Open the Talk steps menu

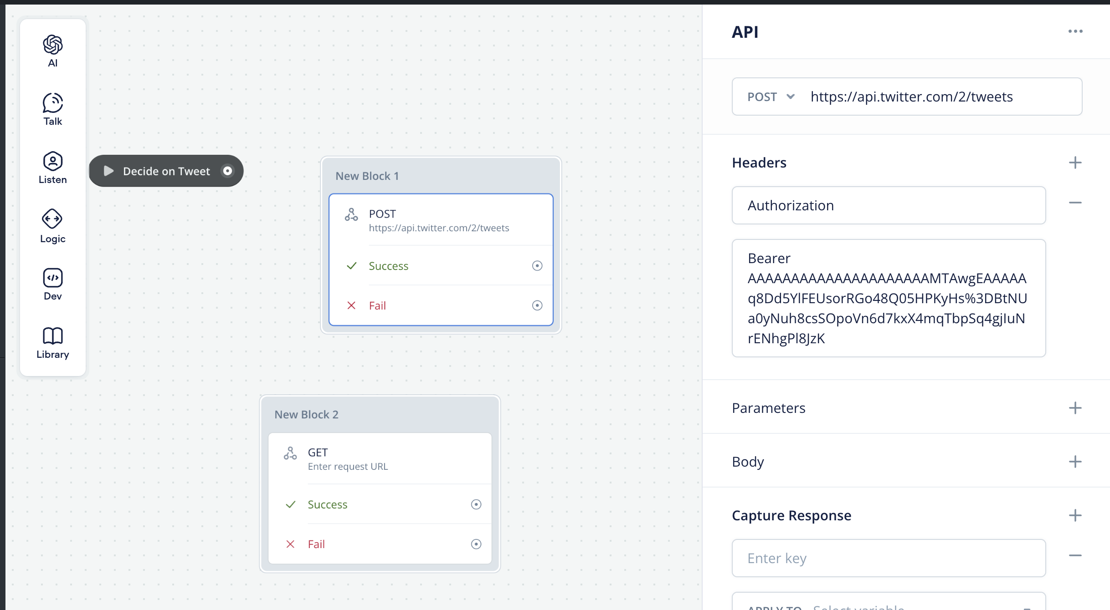pyautogui.click(x=53, y=109)
